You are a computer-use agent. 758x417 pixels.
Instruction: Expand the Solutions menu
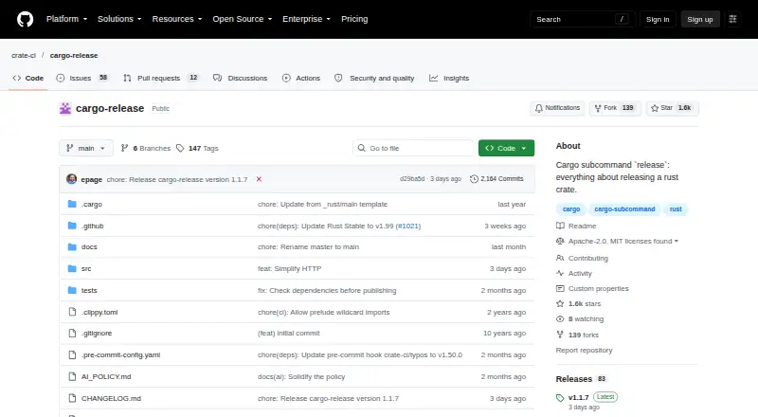tap(119, 19)
